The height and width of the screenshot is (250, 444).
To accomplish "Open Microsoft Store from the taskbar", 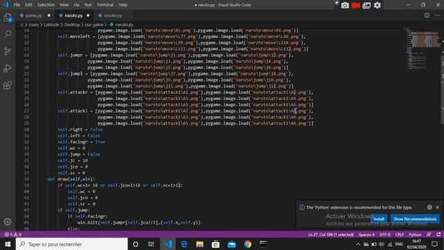I will tap(216, 244).
